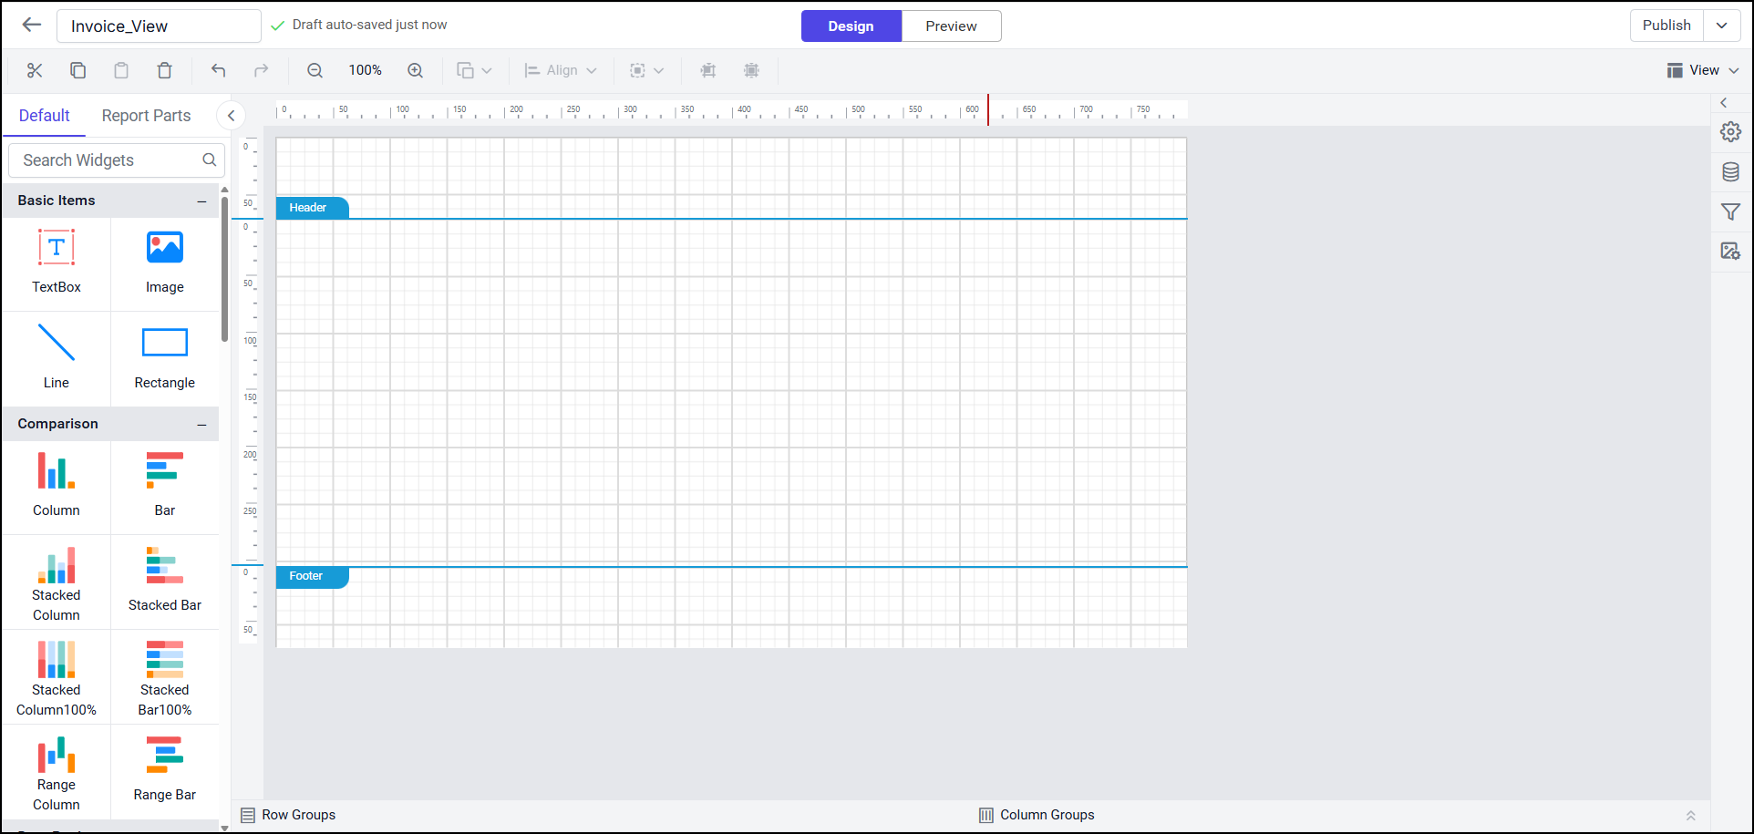
Task: Expand the Align dropdown
Action: (561, 70)
